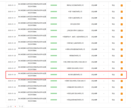Open the orange detail icon for 中国广核集团有限公司

[x=122, y=12]
